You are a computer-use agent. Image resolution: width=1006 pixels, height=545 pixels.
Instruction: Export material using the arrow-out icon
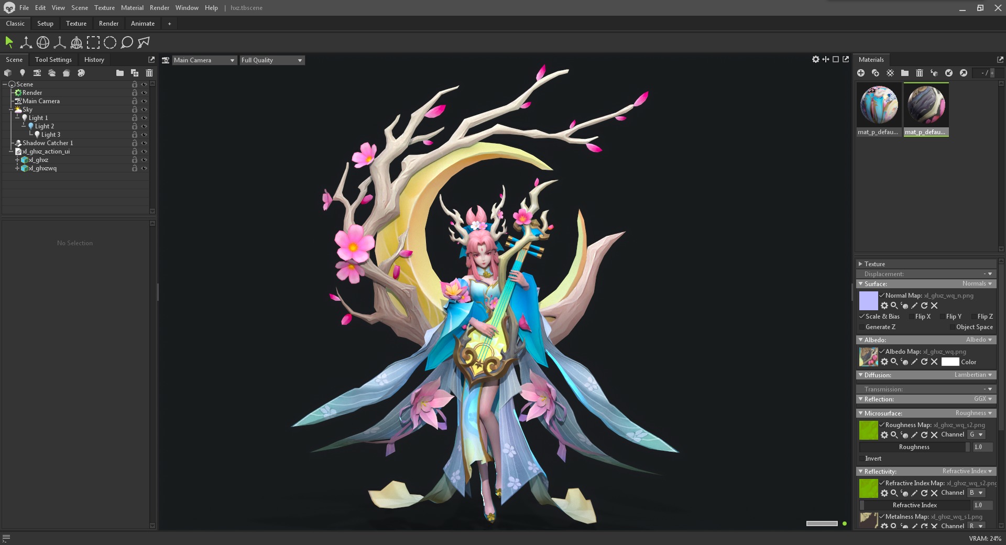[x=964, y=73]
